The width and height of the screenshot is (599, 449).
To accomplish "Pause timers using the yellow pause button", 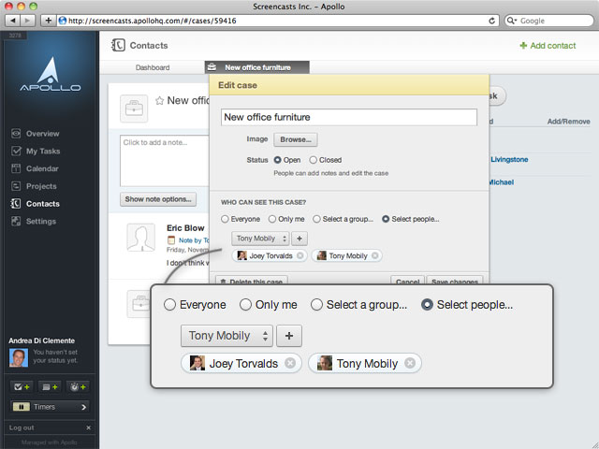I will pyautogui.click(x=21, y=407).
